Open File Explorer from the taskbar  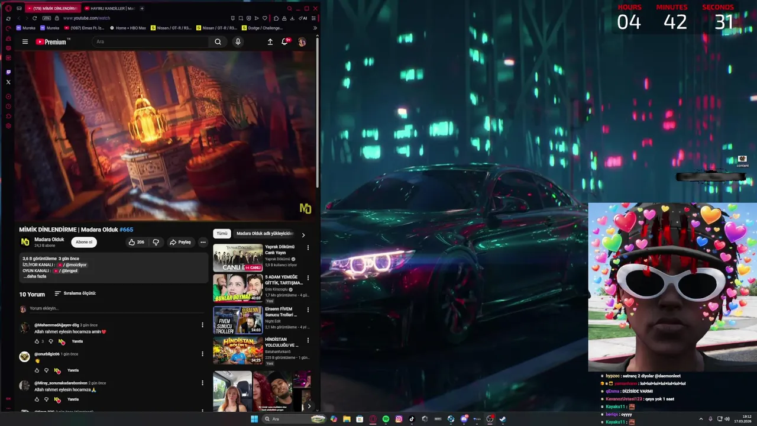347,419
